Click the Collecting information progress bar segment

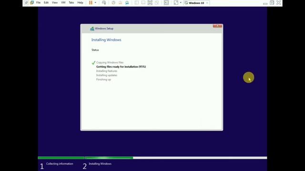(61, 158)
